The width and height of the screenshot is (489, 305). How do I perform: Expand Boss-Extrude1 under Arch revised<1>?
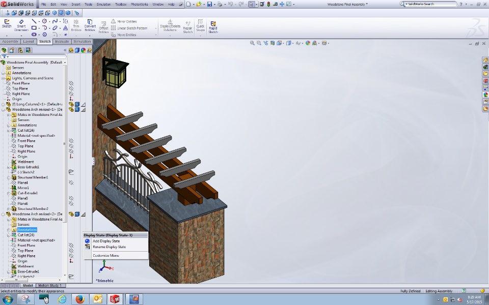[x=9, y=167]
